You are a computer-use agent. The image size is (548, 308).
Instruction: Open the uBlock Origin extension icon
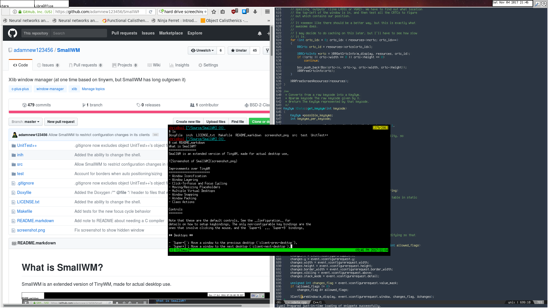(x=234, y=11)
